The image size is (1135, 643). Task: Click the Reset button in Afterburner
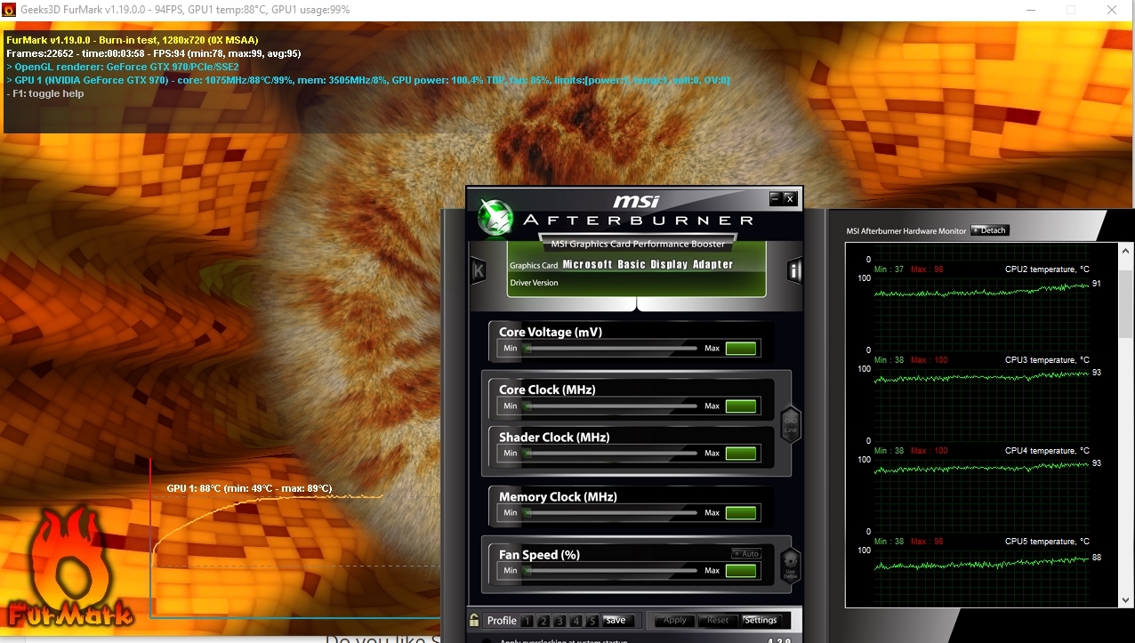pyautogui.click(x=718, y=621)
